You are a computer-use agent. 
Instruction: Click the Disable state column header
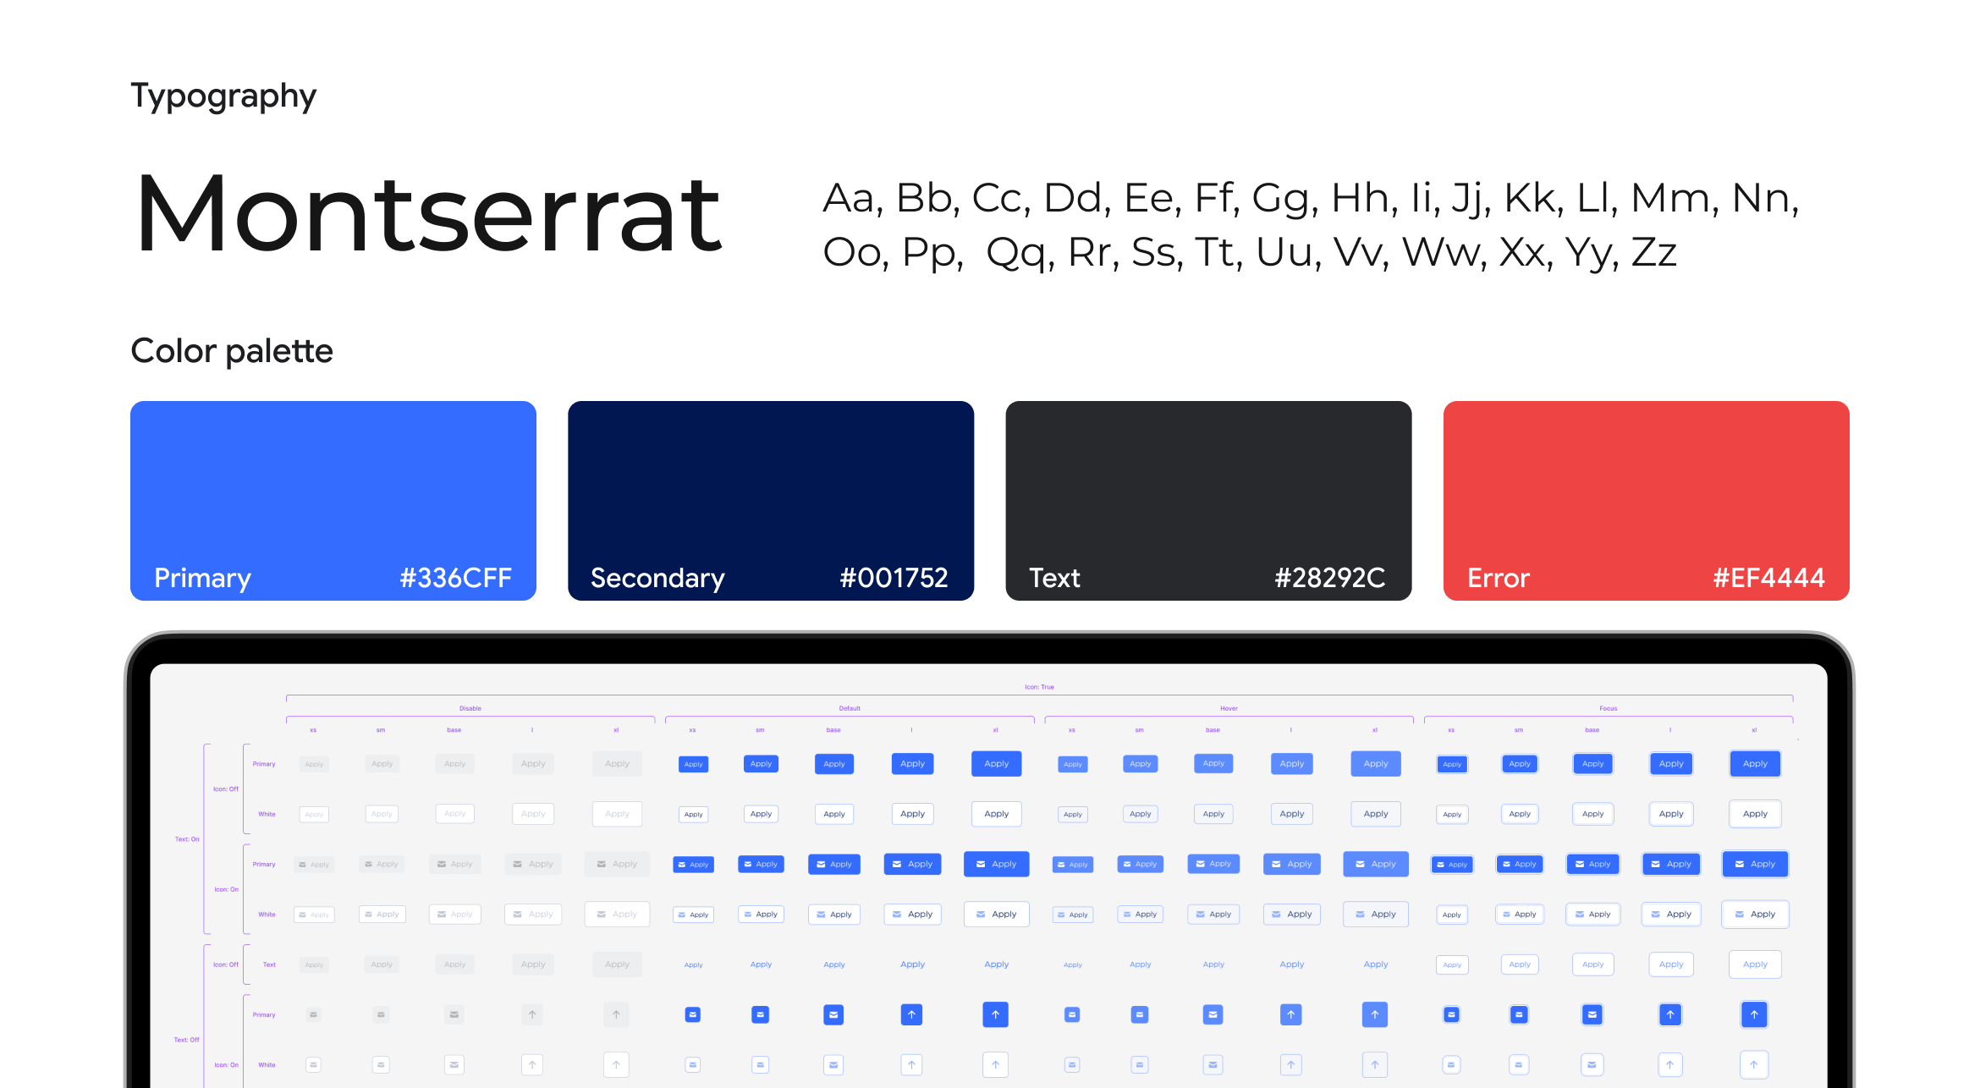coord(470,708)
